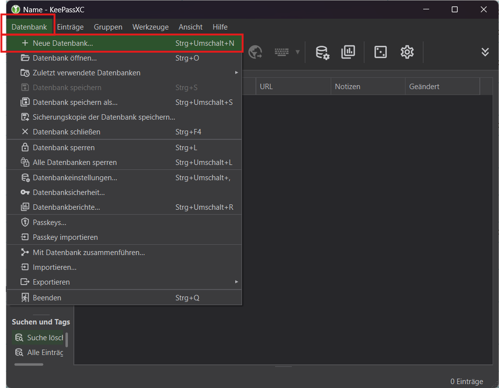Screen dimensions: 499x388
Task: Click the open-URL globe icon
Action: tap(255, 52)
